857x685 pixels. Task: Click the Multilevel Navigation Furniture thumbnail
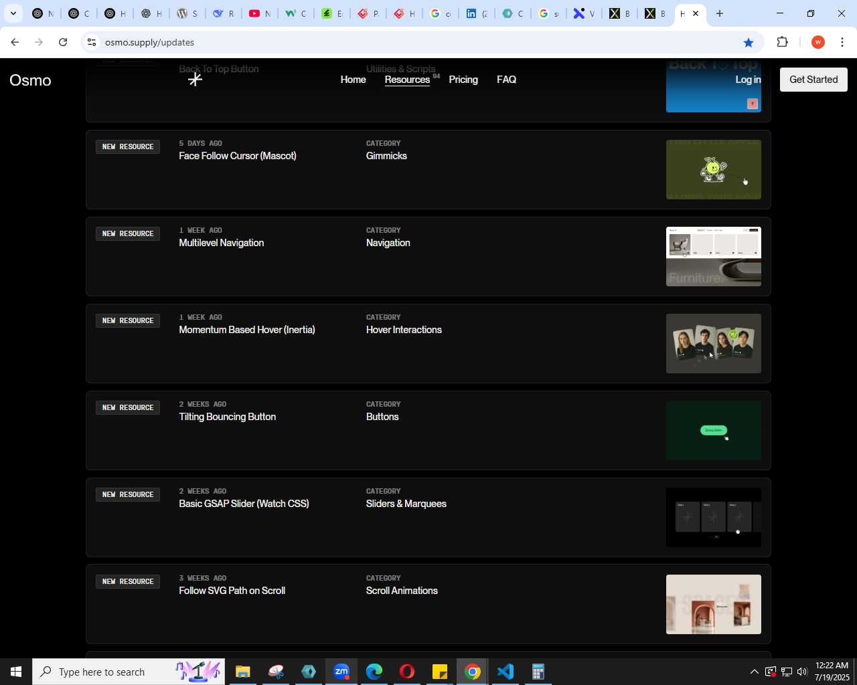point(713,256)
